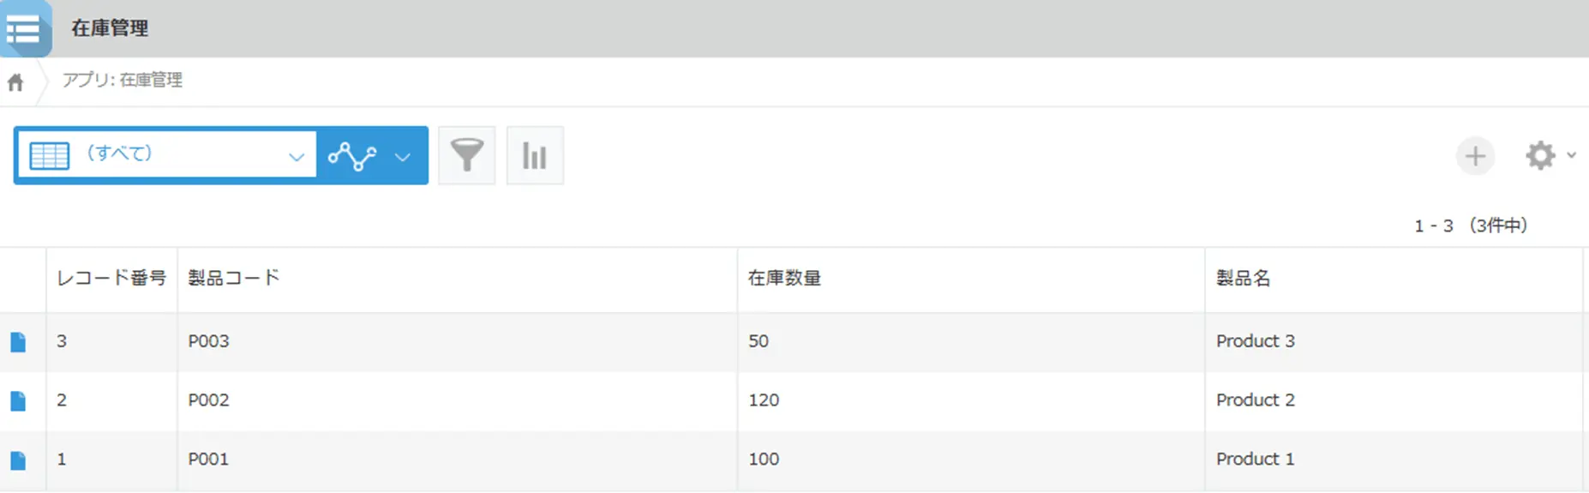The height and width of the screenshot is (493, 1589).
Task: Click the アプリ: 在庫管理 breadcrumb
Action: click(x=122, y=80)
